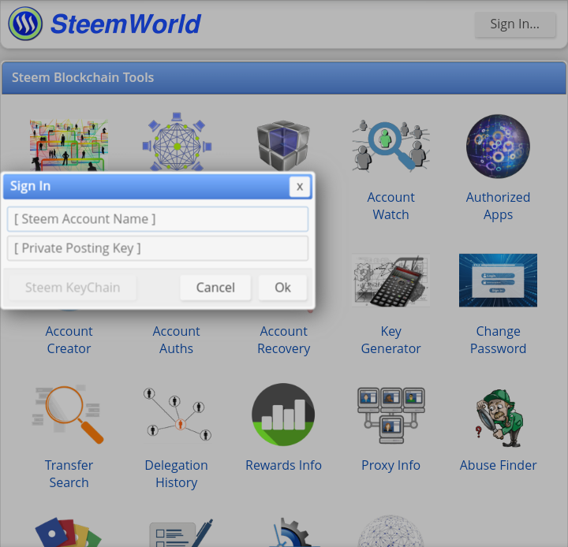Click the SteemWorld logo icon
The width and height of the screenshot is (568, 547).
(x=25, y=24)
